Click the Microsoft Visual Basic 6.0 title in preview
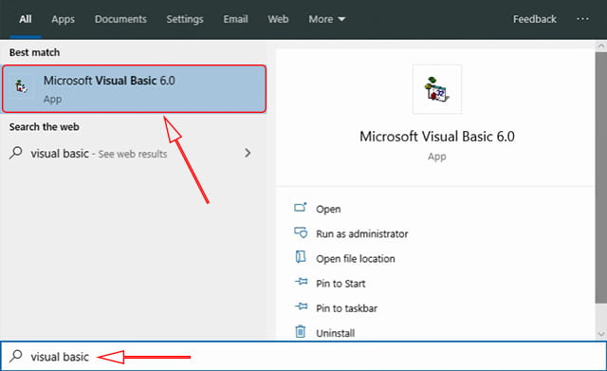607x371 pixels. click(x=437, y=137)
